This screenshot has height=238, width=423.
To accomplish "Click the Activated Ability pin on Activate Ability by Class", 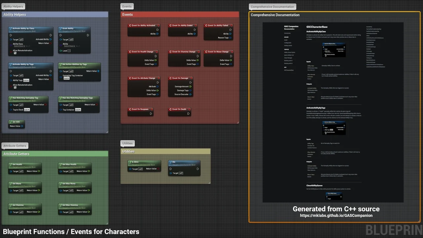I will coord(51,39).
